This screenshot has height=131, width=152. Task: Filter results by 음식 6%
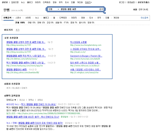[82, 22]
